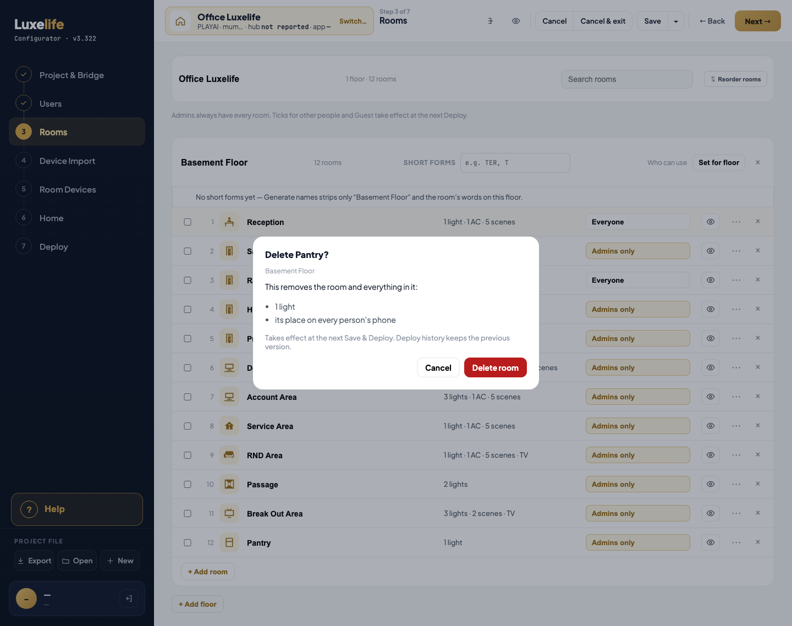Click the RND Area sofa icon
Screen dimensions: 792x626
(229, 455)
